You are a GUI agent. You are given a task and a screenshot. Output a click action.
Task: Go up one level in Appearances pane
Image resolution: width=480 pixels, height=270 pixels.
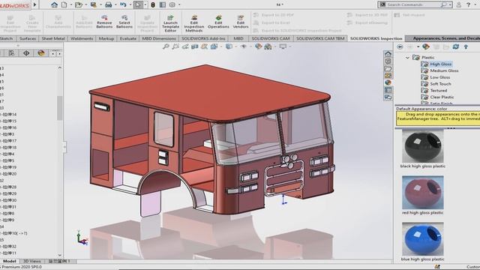pos(466,46)
